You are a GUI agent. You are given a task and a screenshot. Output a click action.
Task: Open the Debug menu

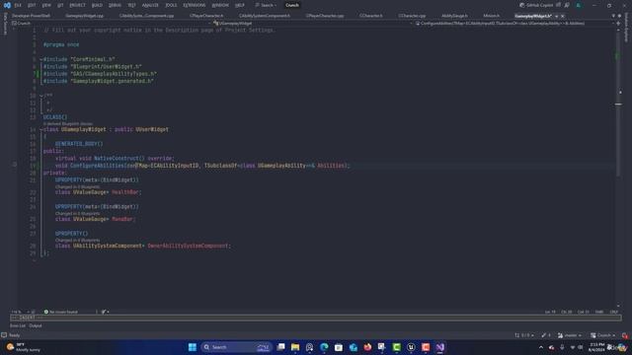[115, 5]
